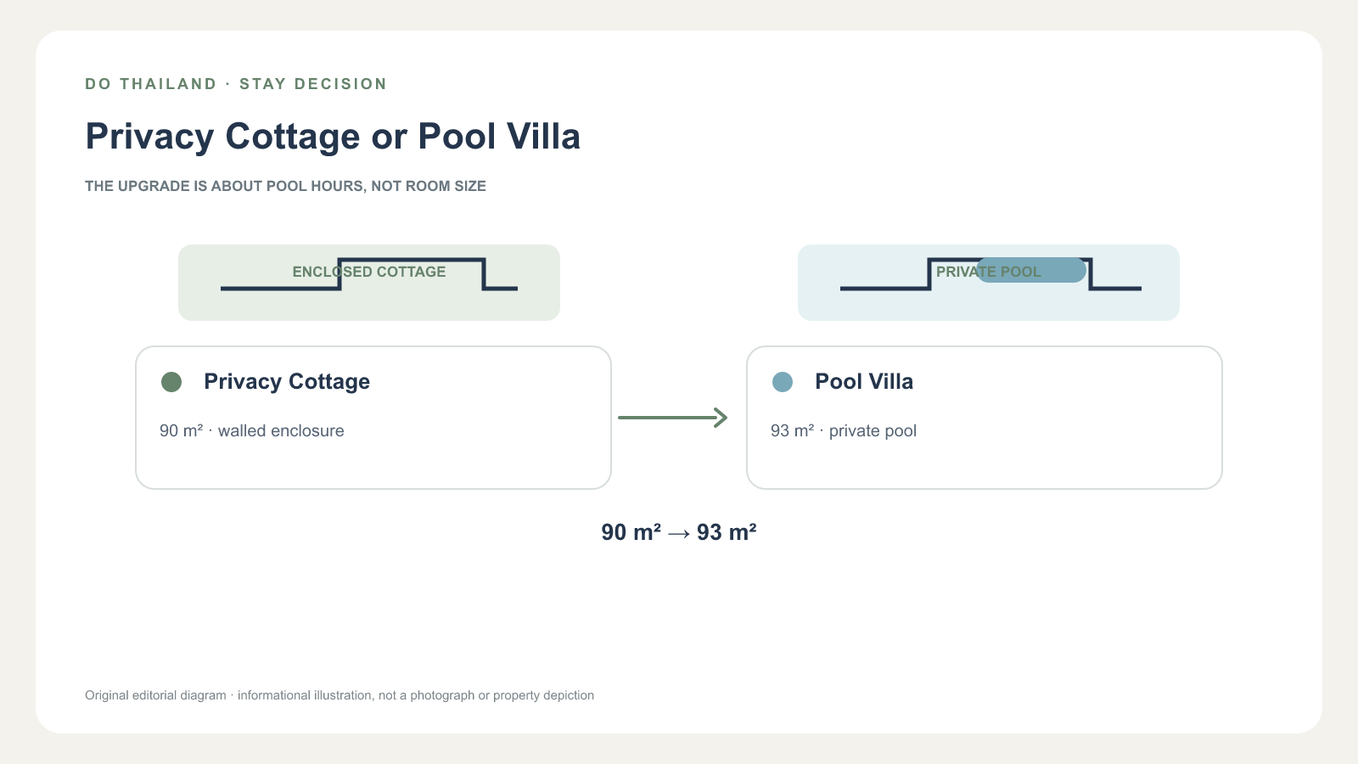Screen dimensions: 1358x764
Task: Click the 90 m² walled enclosure text
Action: [x=252, y=430]
